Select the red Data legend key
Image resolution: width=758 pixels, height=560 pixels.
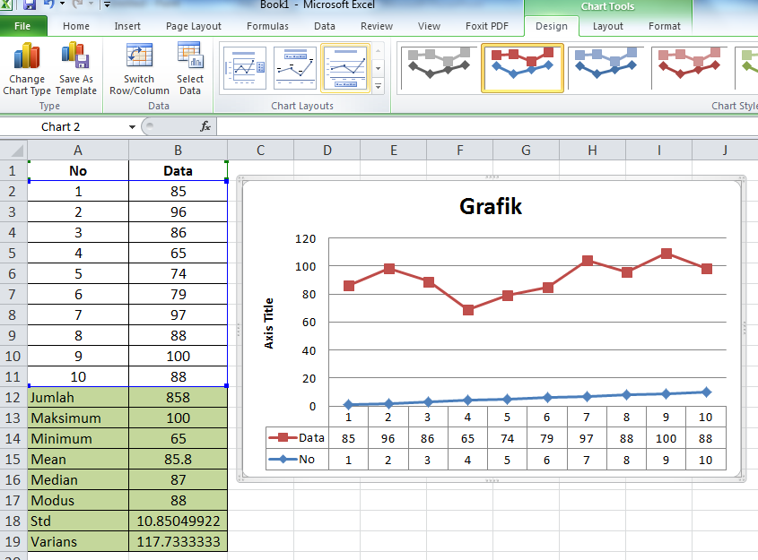283,438
